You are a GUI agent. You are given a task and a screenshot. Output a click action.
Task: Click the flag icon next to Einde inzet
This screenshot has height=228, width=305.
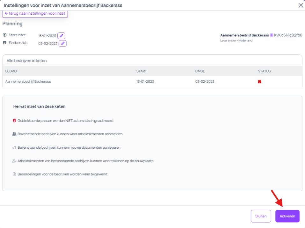[4, 43]
